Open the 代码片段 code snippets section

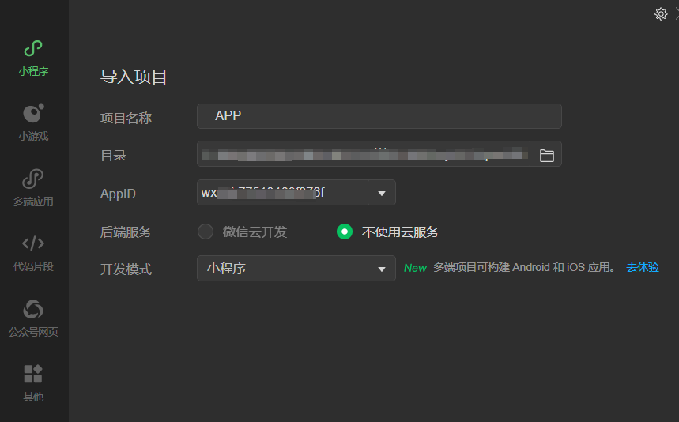(x=33, y=253)
